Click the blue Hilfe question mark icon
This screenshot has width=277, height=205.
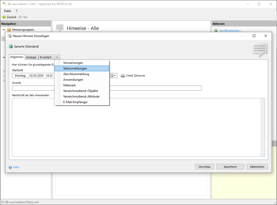tap(10, 167)
